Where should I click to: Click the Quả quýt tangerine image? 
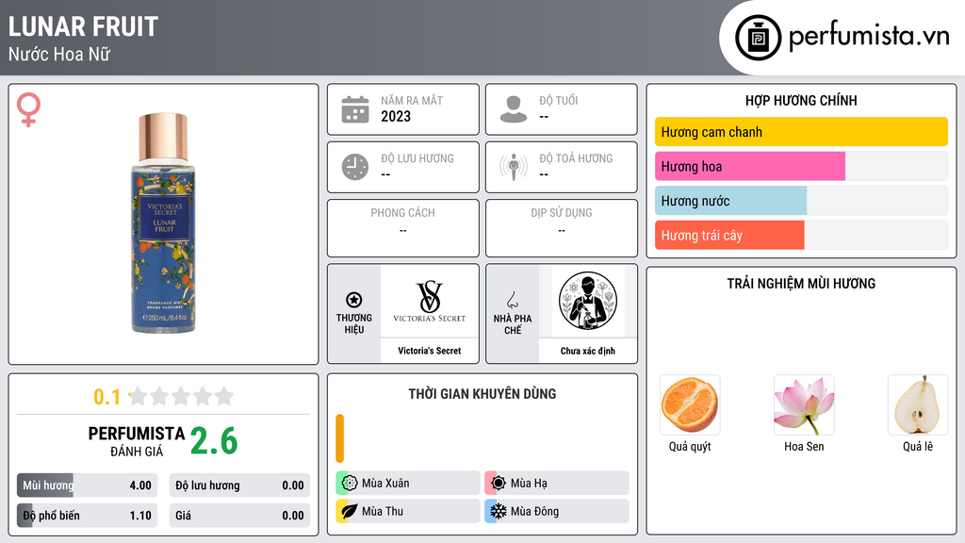click(690, 405)
